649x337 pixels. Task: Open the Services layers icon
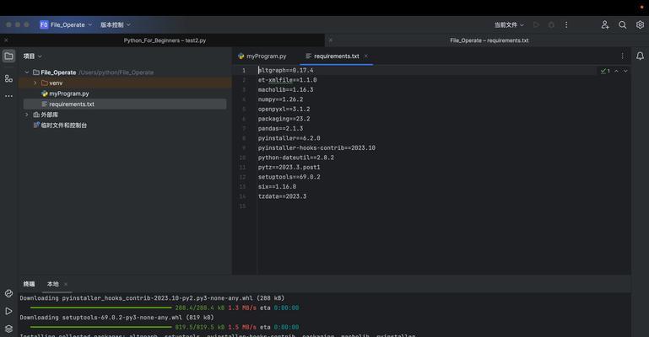point(8,329)
